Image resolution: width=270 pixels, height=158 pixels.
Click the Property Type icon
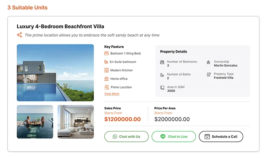point(209,75)
